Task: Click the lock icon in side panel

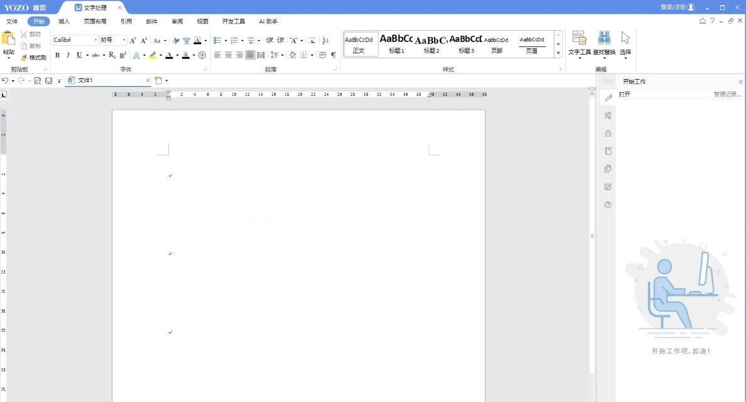Action: point(608,133)
